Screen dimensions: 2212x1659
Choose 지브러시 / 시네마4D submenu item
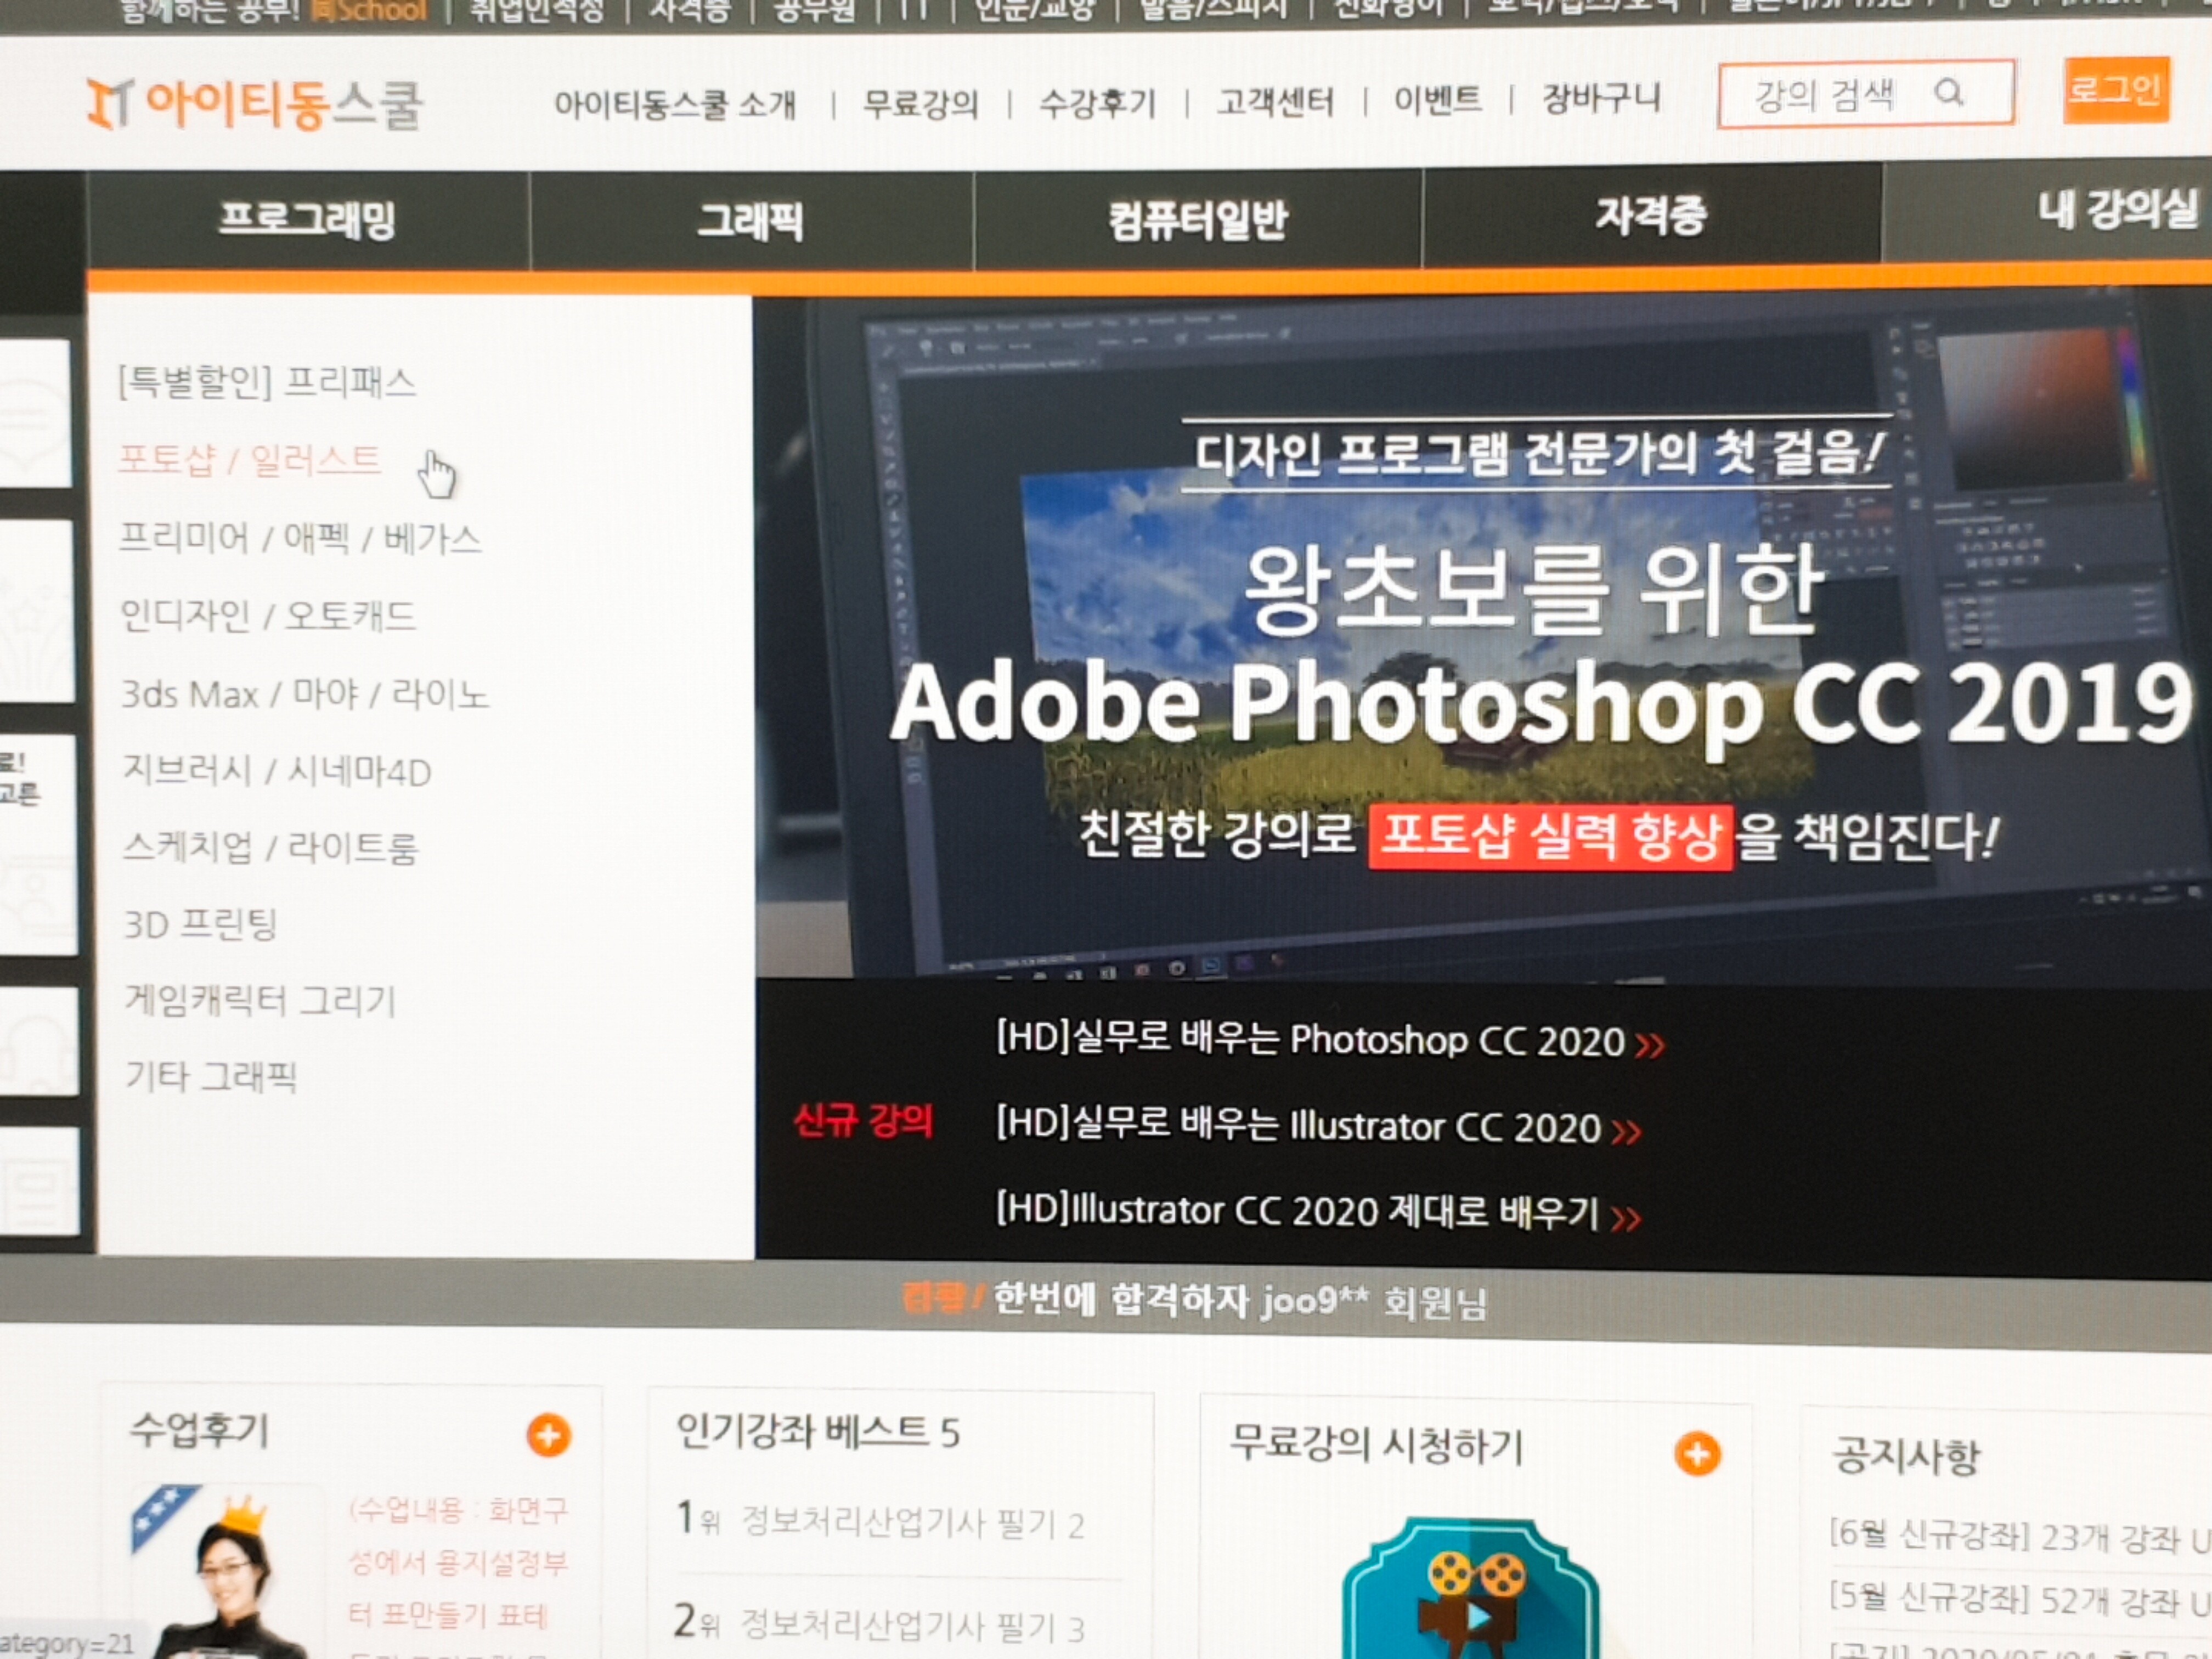277,771
